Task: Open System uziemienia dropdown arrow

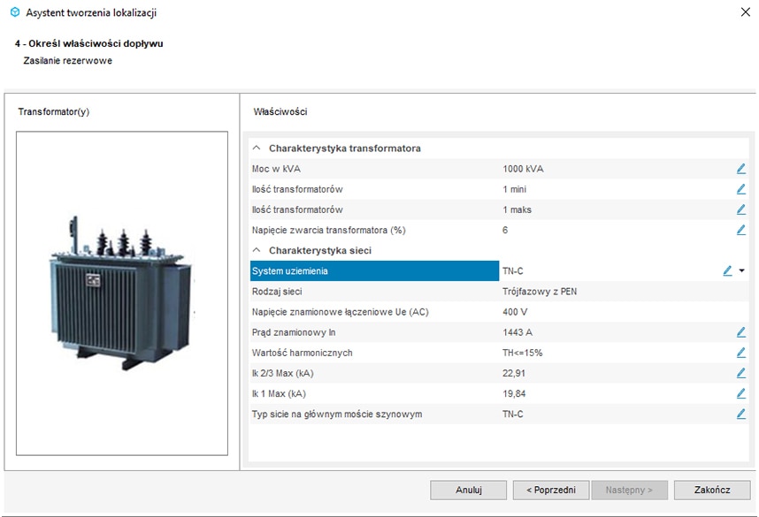Action: pyautogui.click(x=742, y=271)
